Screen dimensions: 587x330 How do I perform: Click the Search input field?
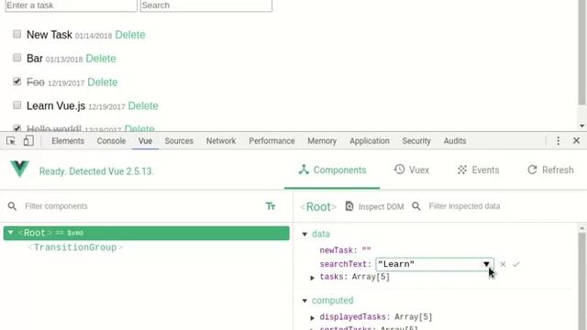coord(205,5)
